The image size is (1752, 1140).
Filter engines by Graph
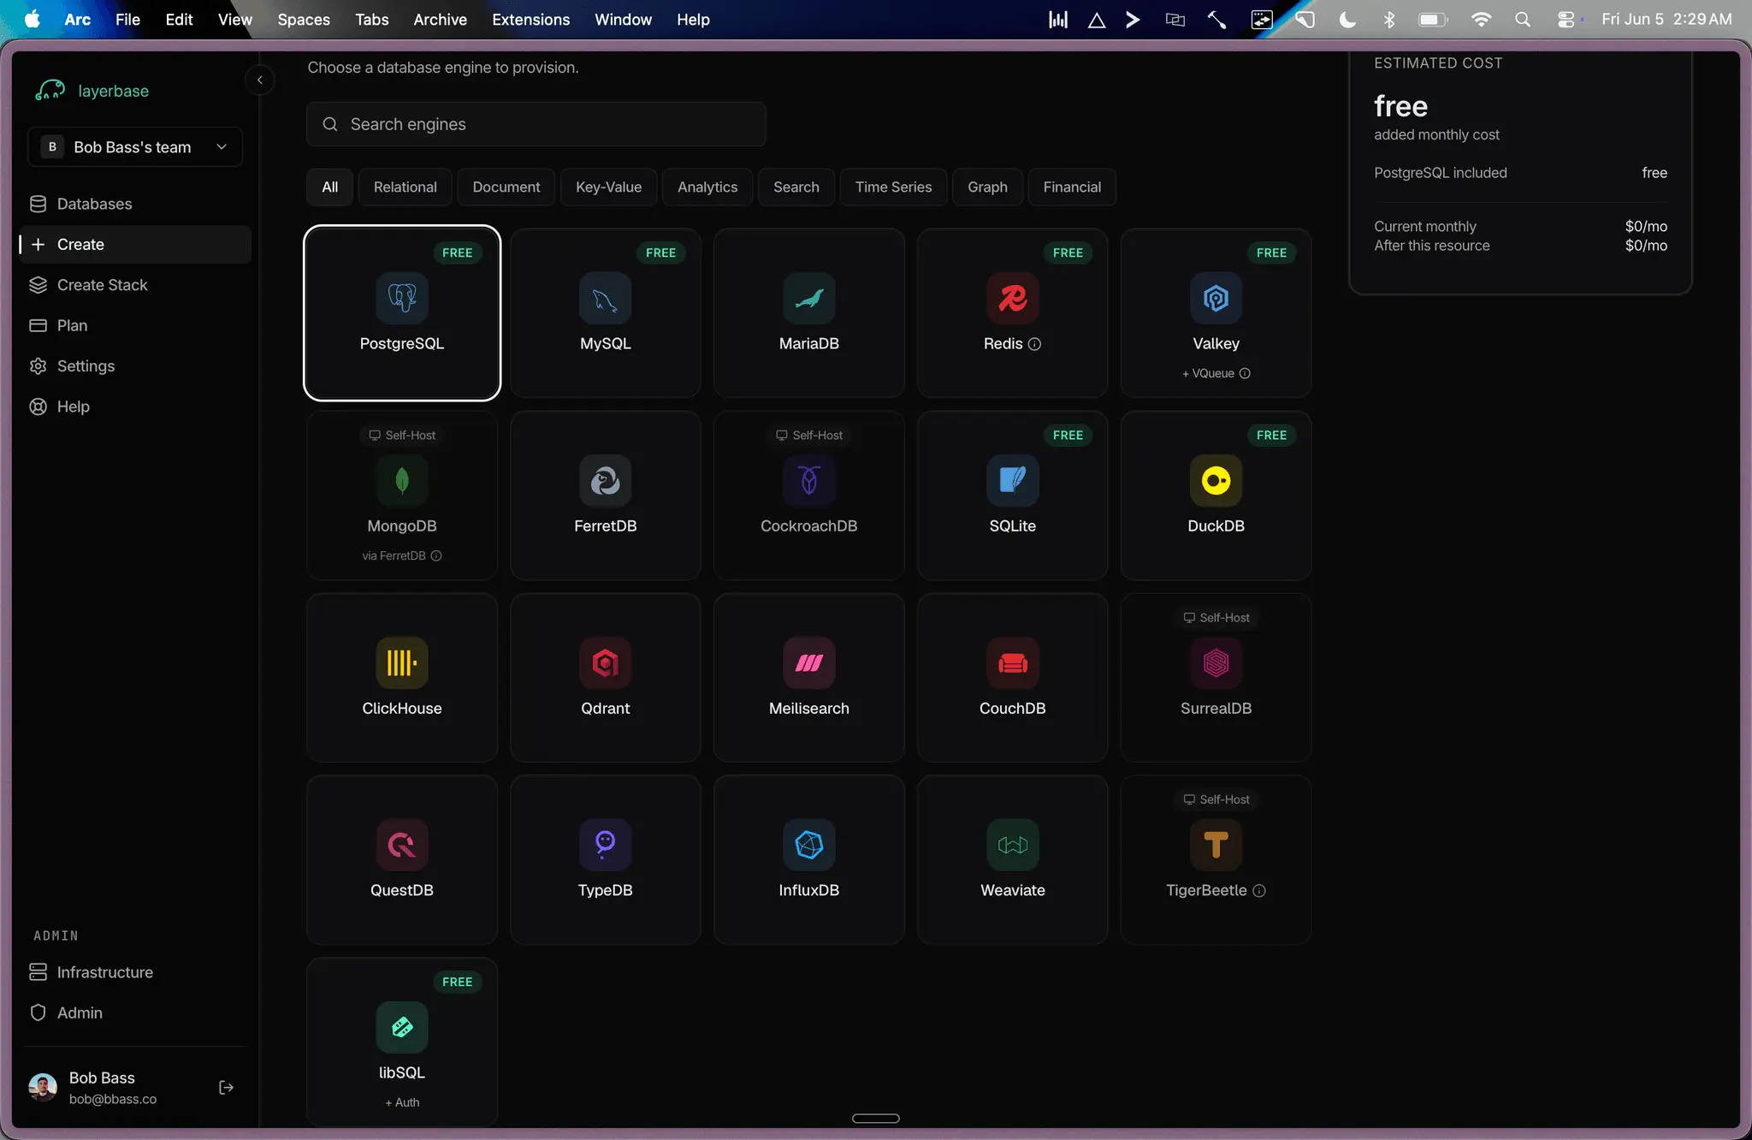[987, 187]
